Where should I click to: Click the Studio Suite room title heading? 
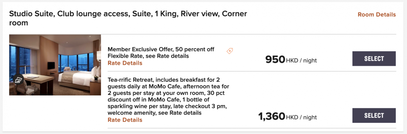128,19
